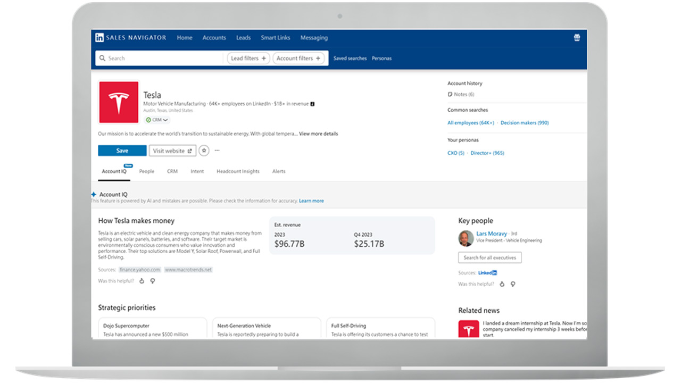Viewport: 681px width, 383px height.
Task: Open Personas link in search bar
Action: [x=381, y=59]
